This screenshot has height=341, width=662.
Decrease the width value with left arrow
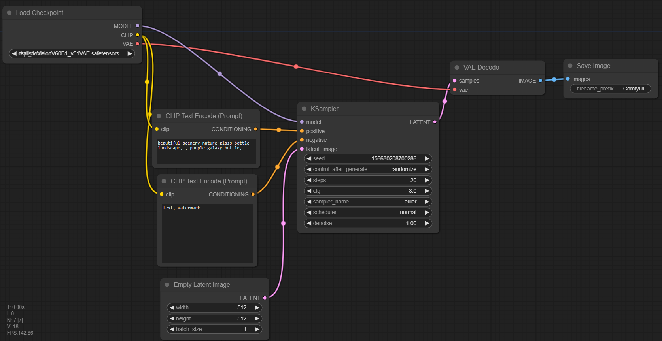(x=172, y=307)
